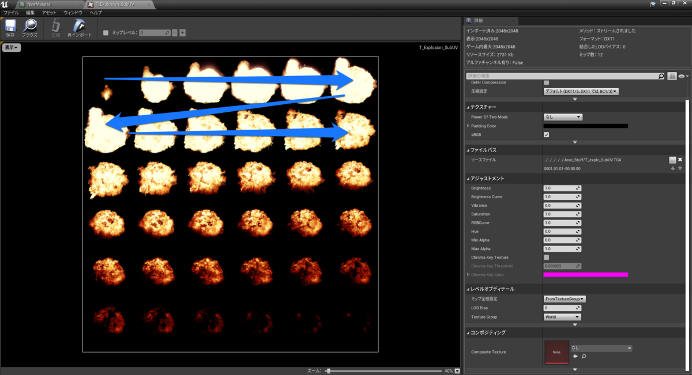Open ミップ全般設定 FromTextureGroup dropdown
The height and width of the screenshot is (375, 692).
[565, 299]
